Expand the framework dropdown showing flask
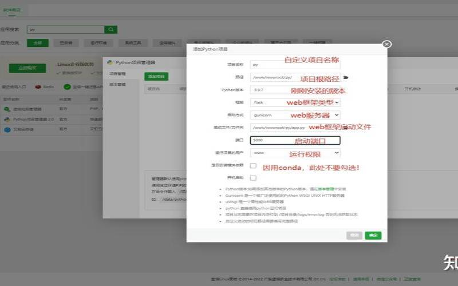Viewport: 458px width, 286px height. pos(295,102)
